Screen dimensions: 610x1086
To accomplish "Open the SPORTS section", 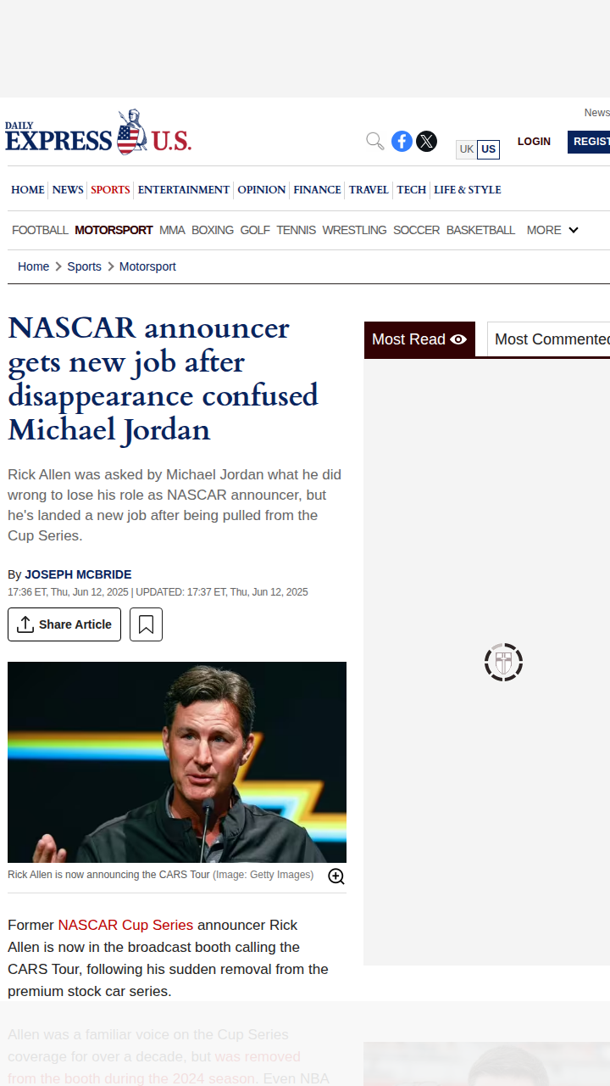I will tap(110, 190).
